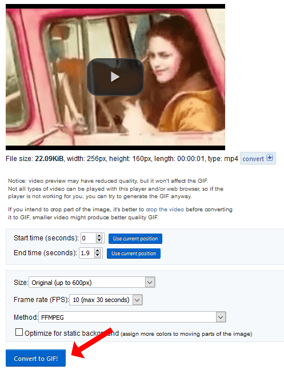Focus the End time input field
Image resolution: width=284 pixels, height=370 pixels.
(87, 253)
